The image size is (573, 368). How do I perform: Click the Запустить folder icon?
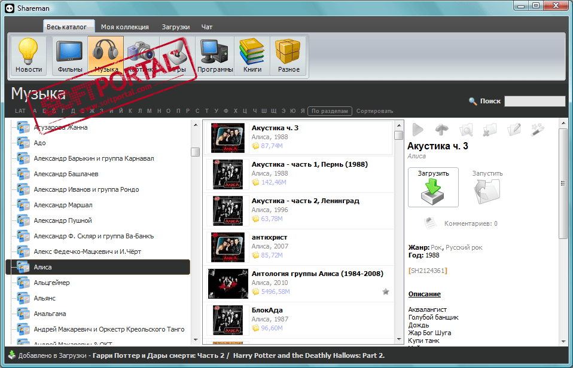pyautogui.click(x=487, y=191)
